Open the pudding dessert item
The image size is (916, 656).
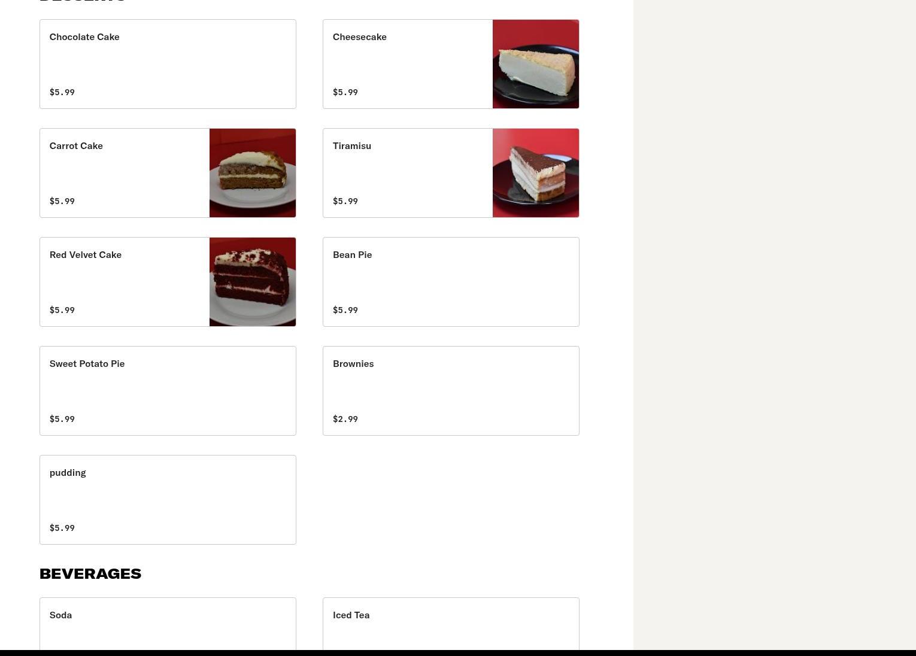[168, 500]
